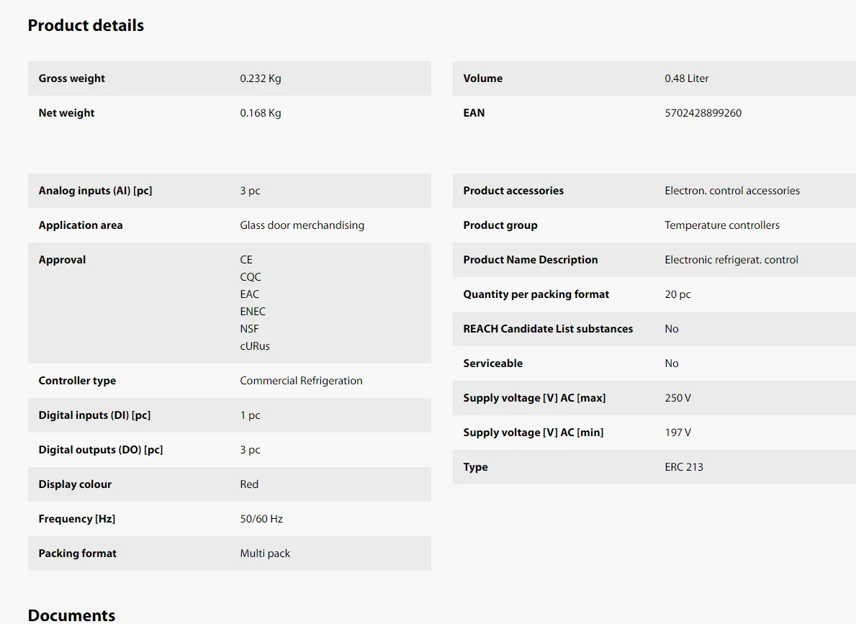Click the REACH Candidate List substances label

[548, 329]
